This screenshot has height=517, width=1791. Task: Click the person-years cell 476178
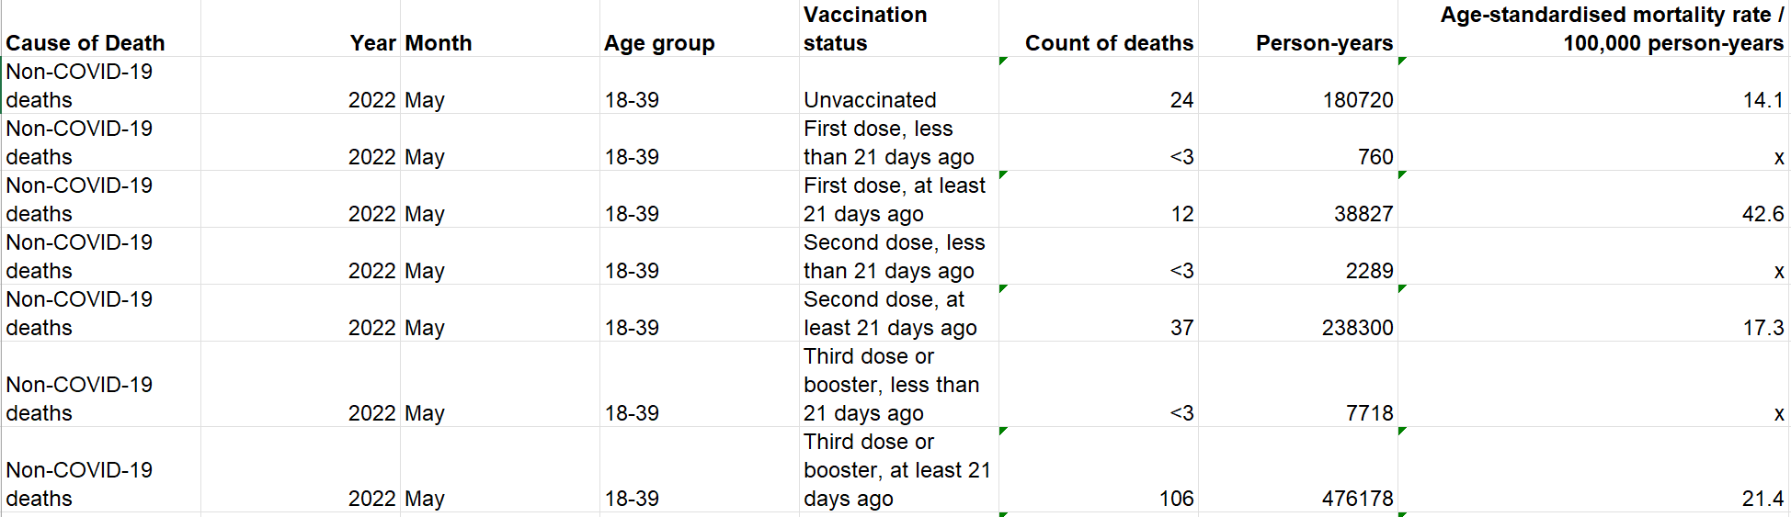pyautogui.click(x=1298, y=469)
